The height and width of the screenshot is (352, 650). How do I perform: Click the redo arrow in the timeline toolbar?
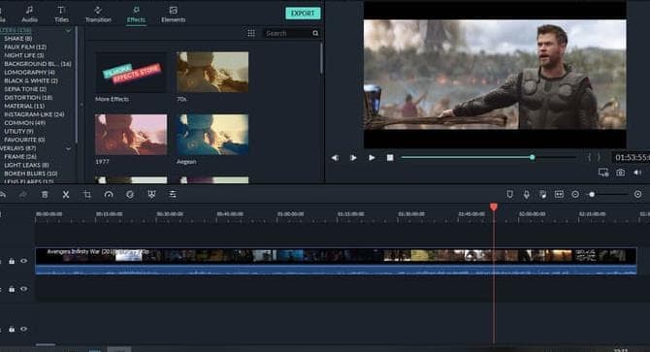23,194
